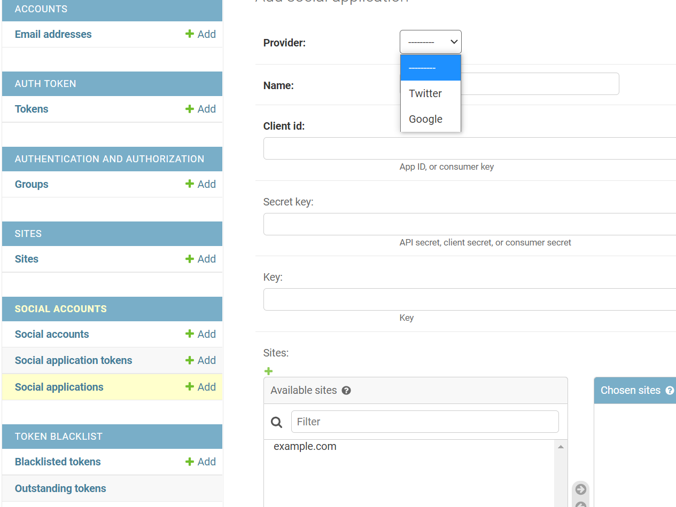
Task: Choose Google from the provider list
Action: (431, 119)
